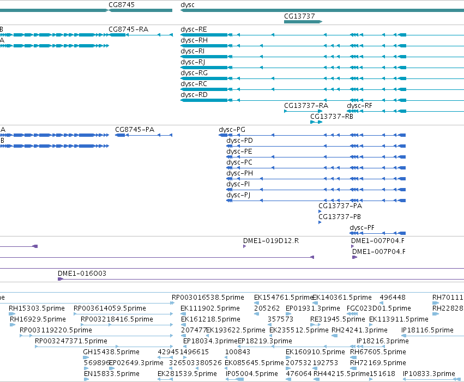Viewport: 464px width, 382px height.
Task: Click the IP05004.5prime EST label
Action: coord(252,374)
